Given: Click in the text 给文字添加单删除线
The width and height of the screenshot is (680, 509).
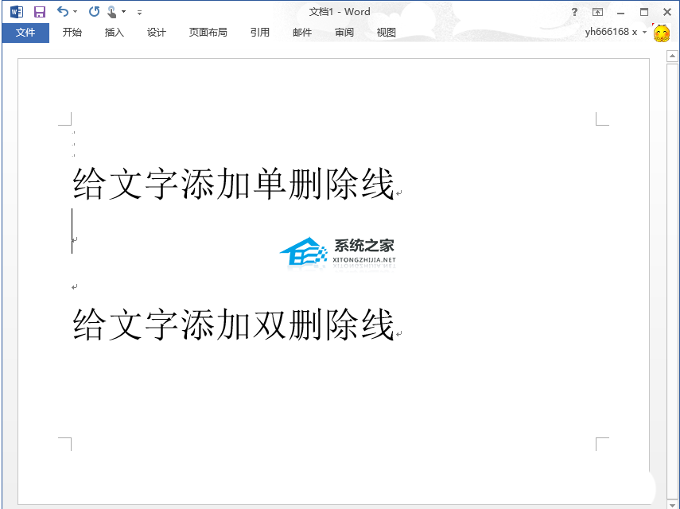Looking at the screenshot, I should 233,184.
